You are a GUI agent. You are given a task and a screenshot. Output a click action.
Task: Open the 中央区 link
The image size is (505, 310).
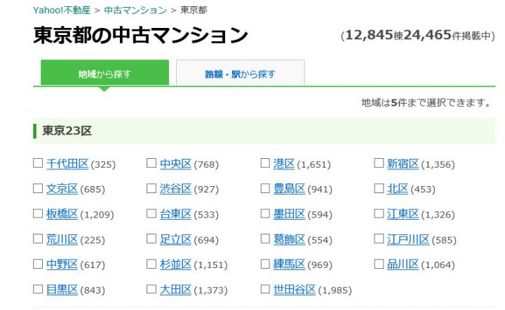click(175, 164)
